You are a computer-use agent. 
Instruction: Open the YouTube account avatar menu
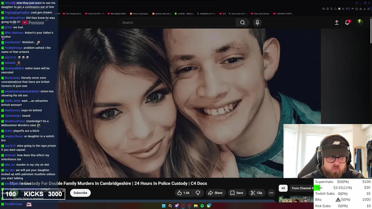coord(360,22)
